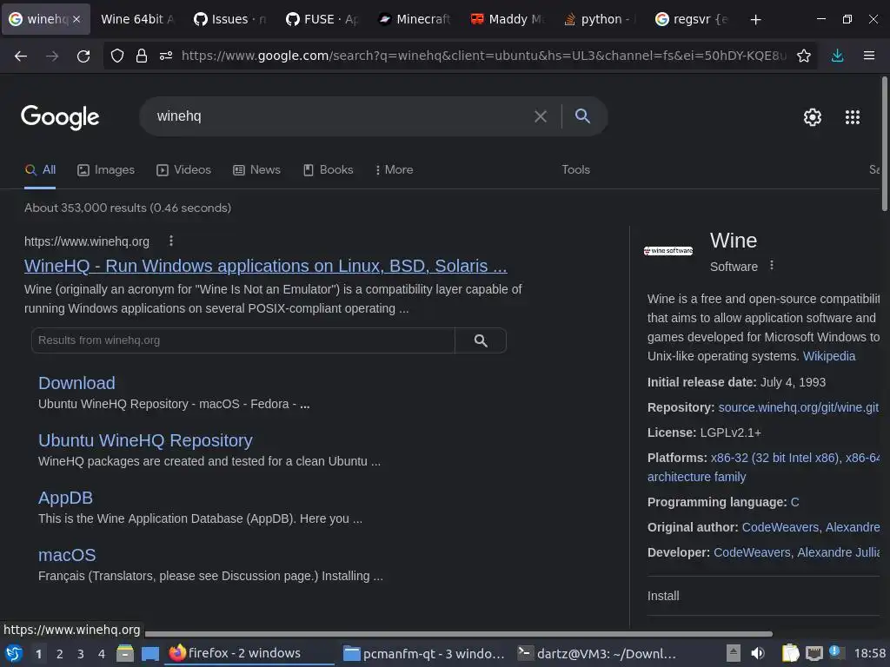Open Google quick settings gear
Image resolution: width=890 pixels, height=667 pixels.
[x=813, y=117]
